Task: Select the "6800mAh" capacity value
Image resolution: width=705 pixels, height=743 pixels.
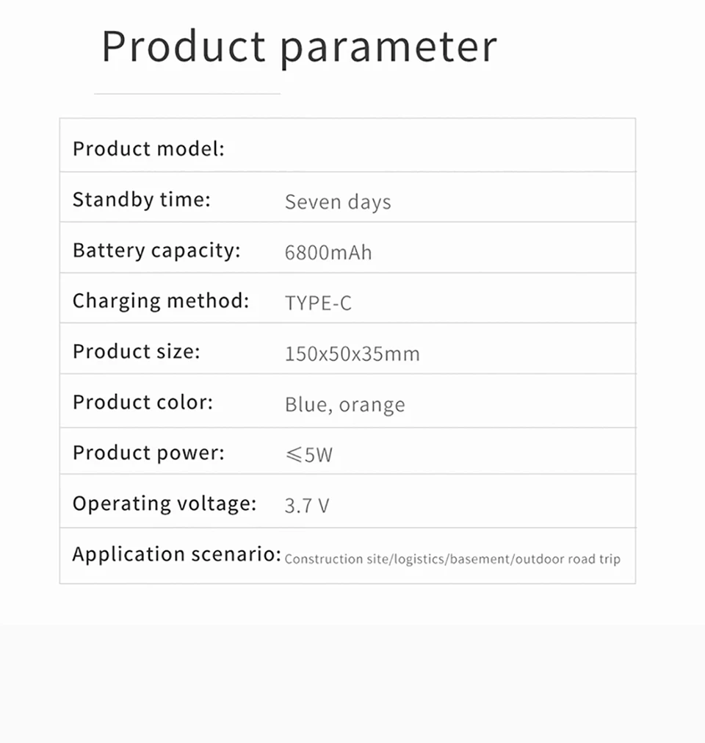Action: (x=328, y=253)
